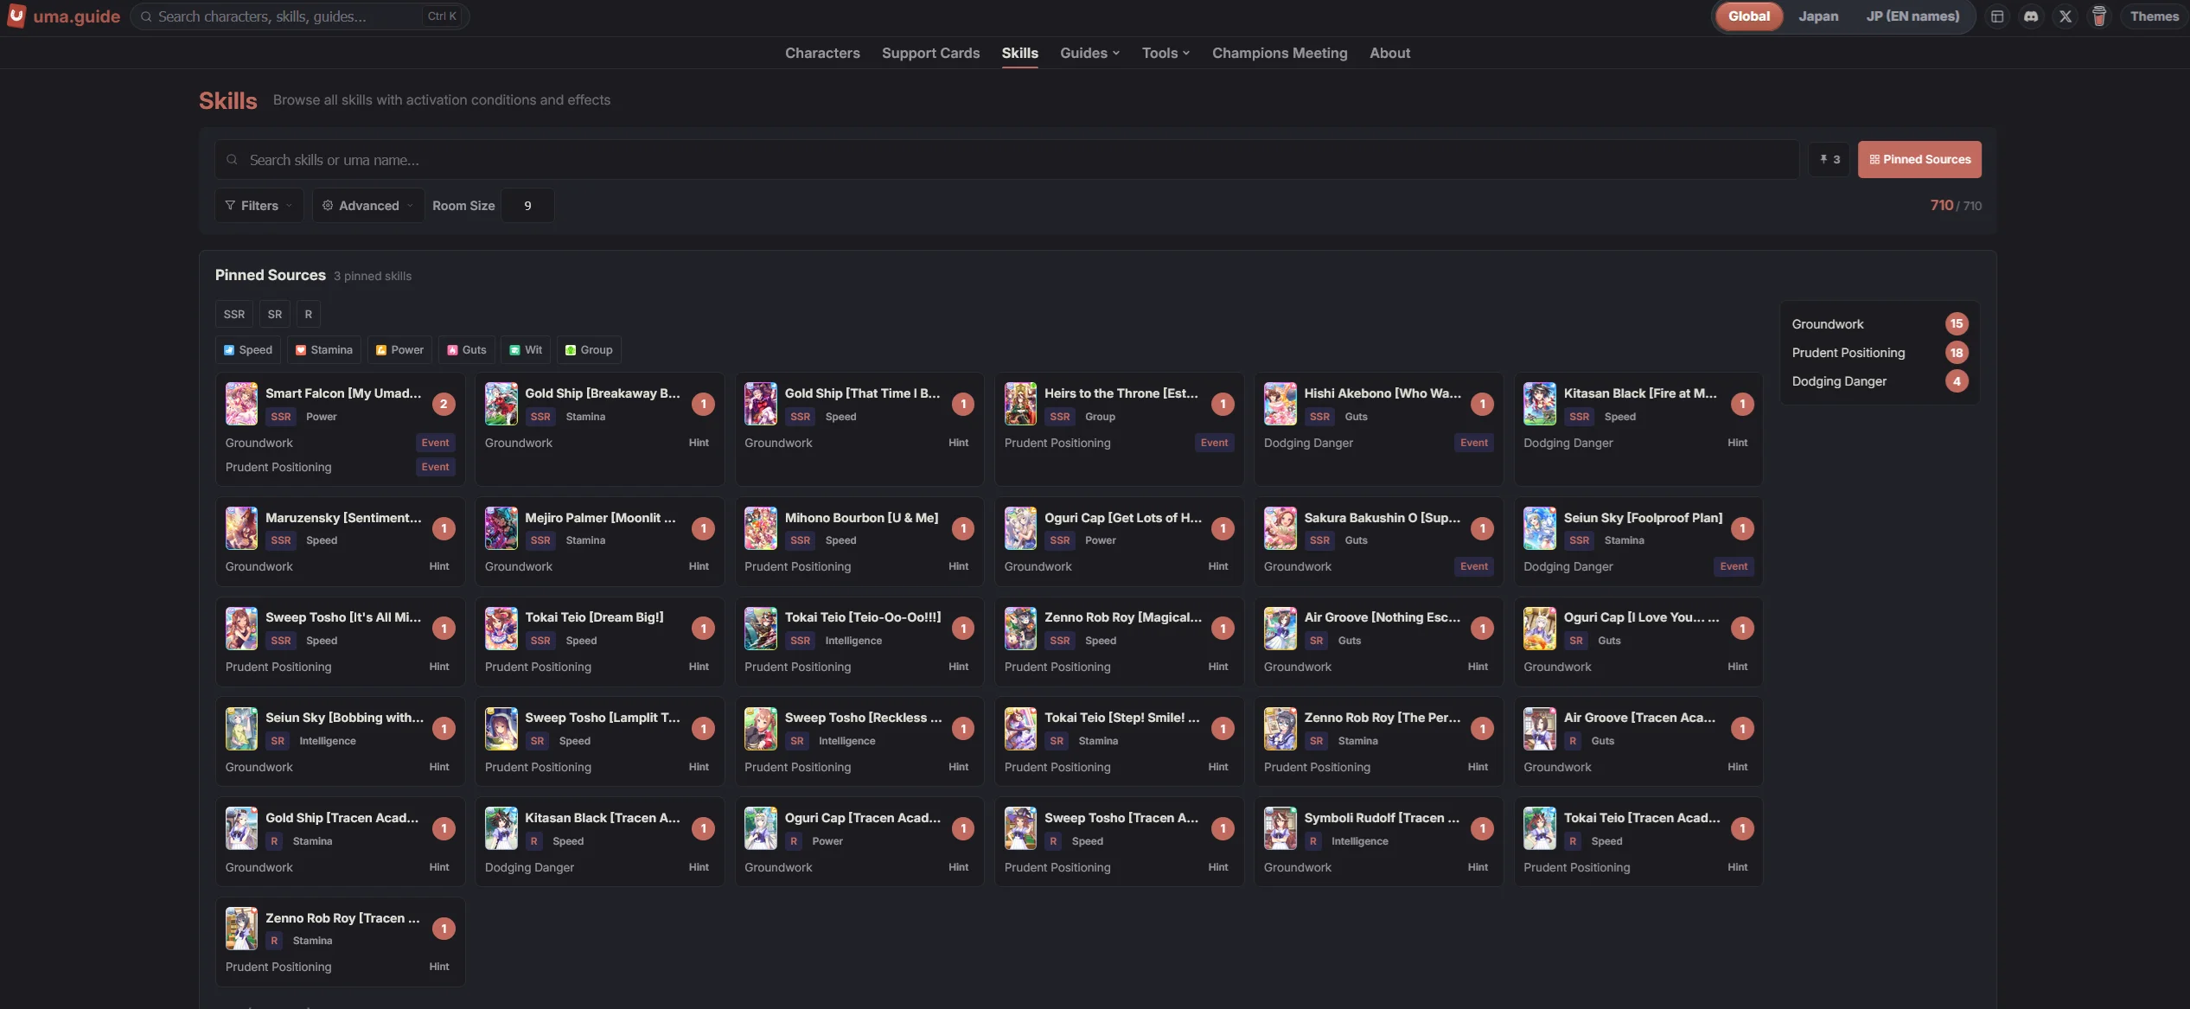Open Sweep Tosho It's All Mi... card image

[x=241, y=629]
